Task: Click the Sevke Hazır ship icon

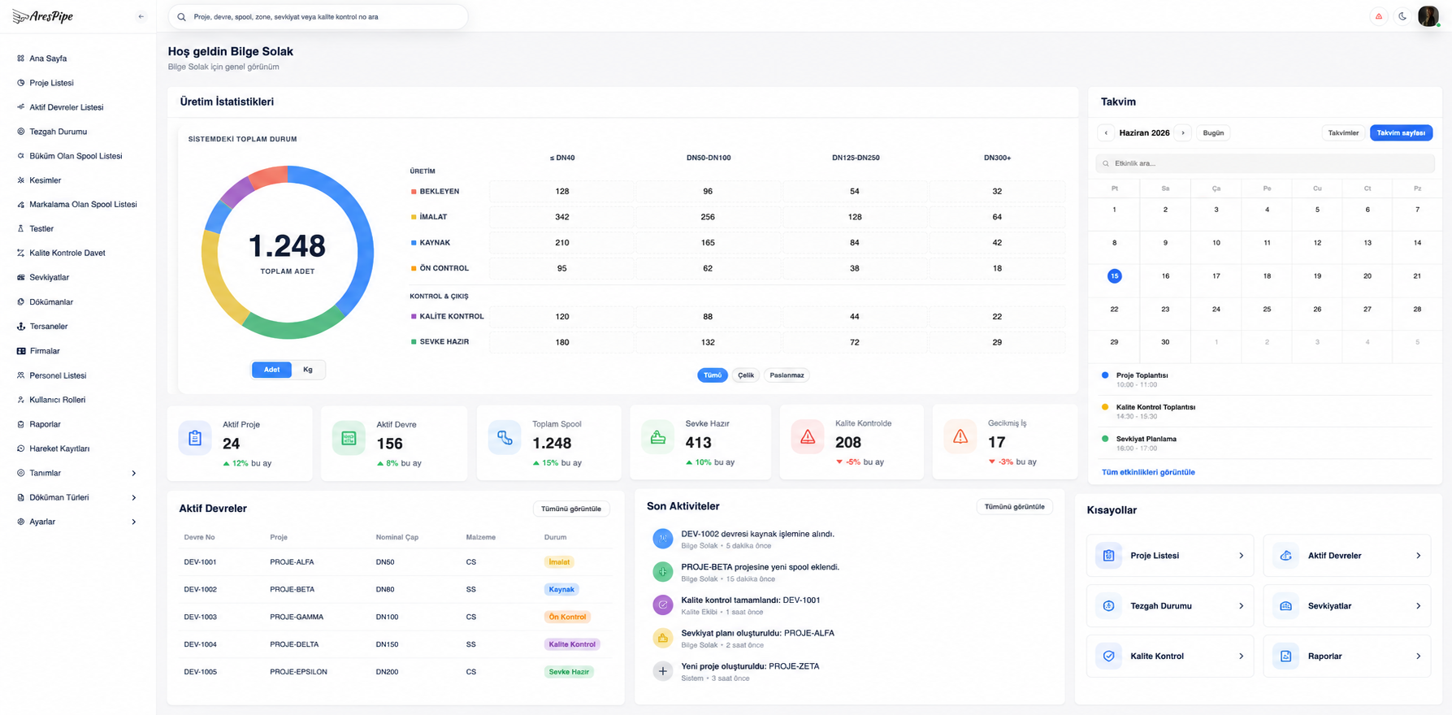Action: click(x=657, y=437)
